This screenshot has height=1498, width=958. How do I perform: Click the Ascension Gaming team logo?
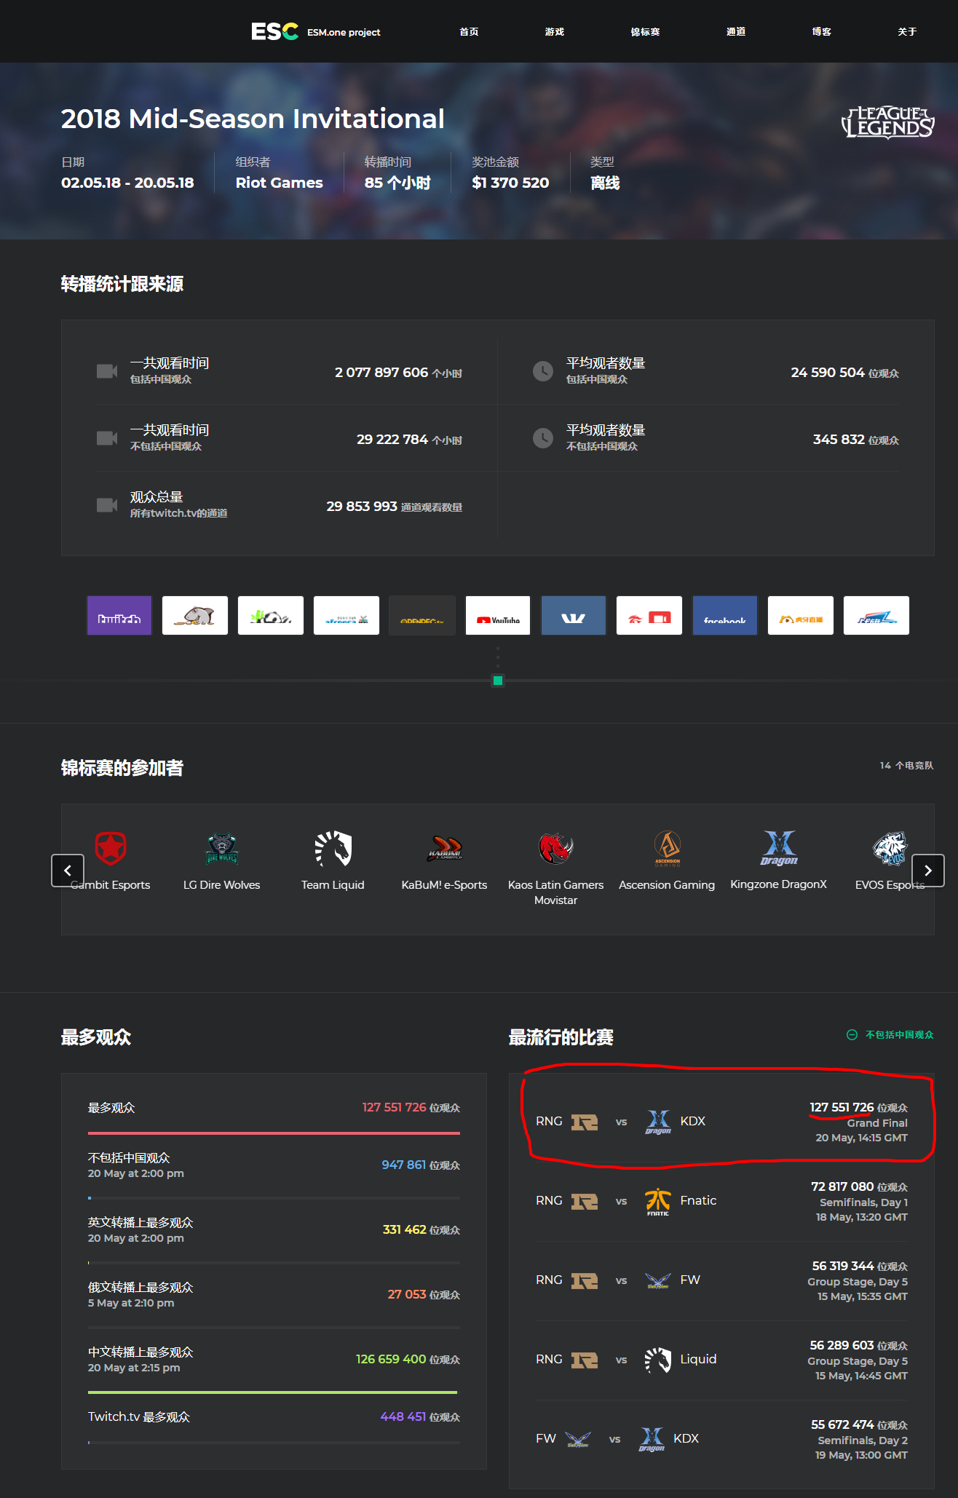(x=668, y=848)
